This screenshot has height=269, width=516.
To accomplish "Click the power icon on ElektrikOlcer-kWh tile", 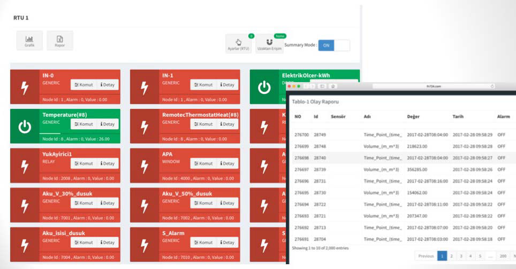I will 264,87.
